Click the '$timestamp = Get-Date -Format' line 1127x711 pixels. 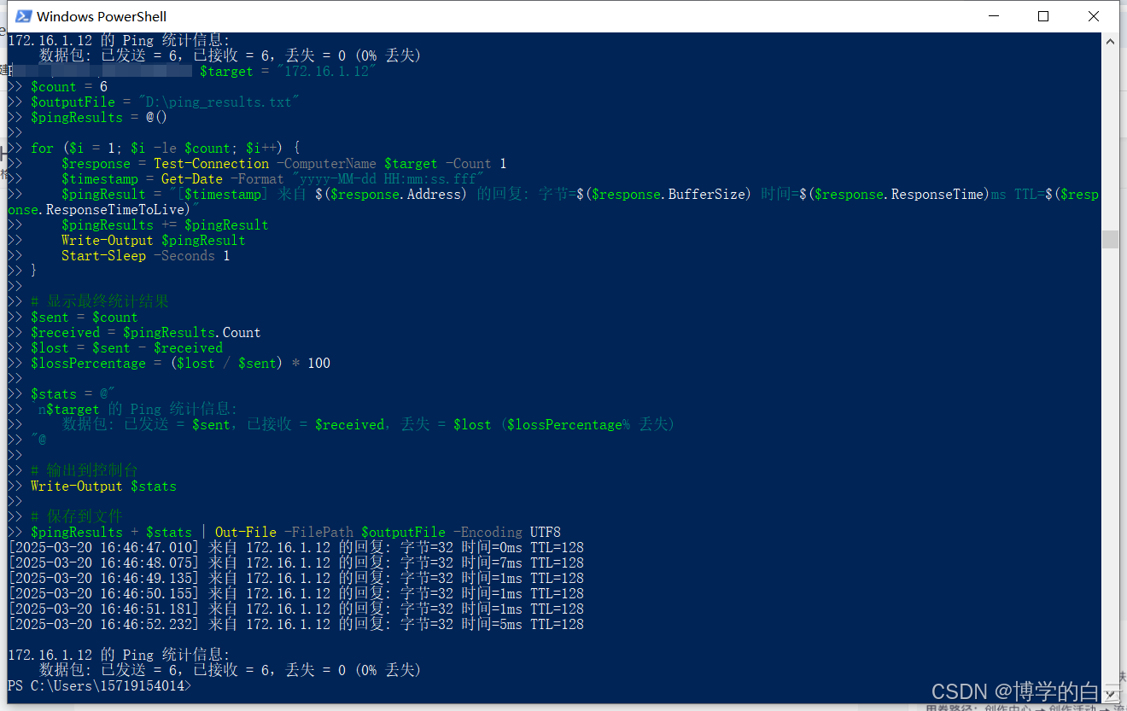point(272,179)
